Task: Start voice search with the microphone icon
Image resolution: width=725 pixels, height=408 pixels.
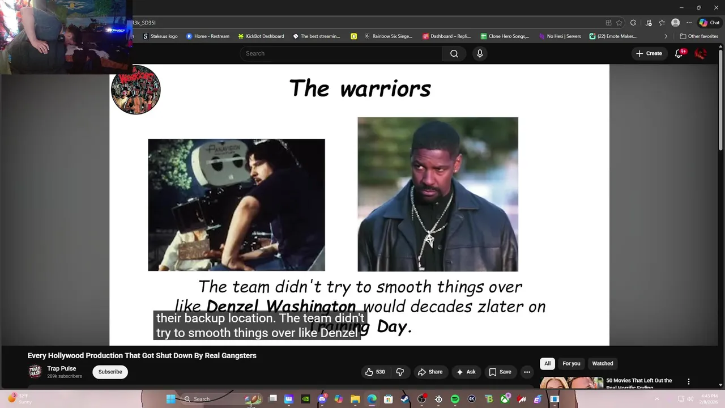Action: [480, 53]
